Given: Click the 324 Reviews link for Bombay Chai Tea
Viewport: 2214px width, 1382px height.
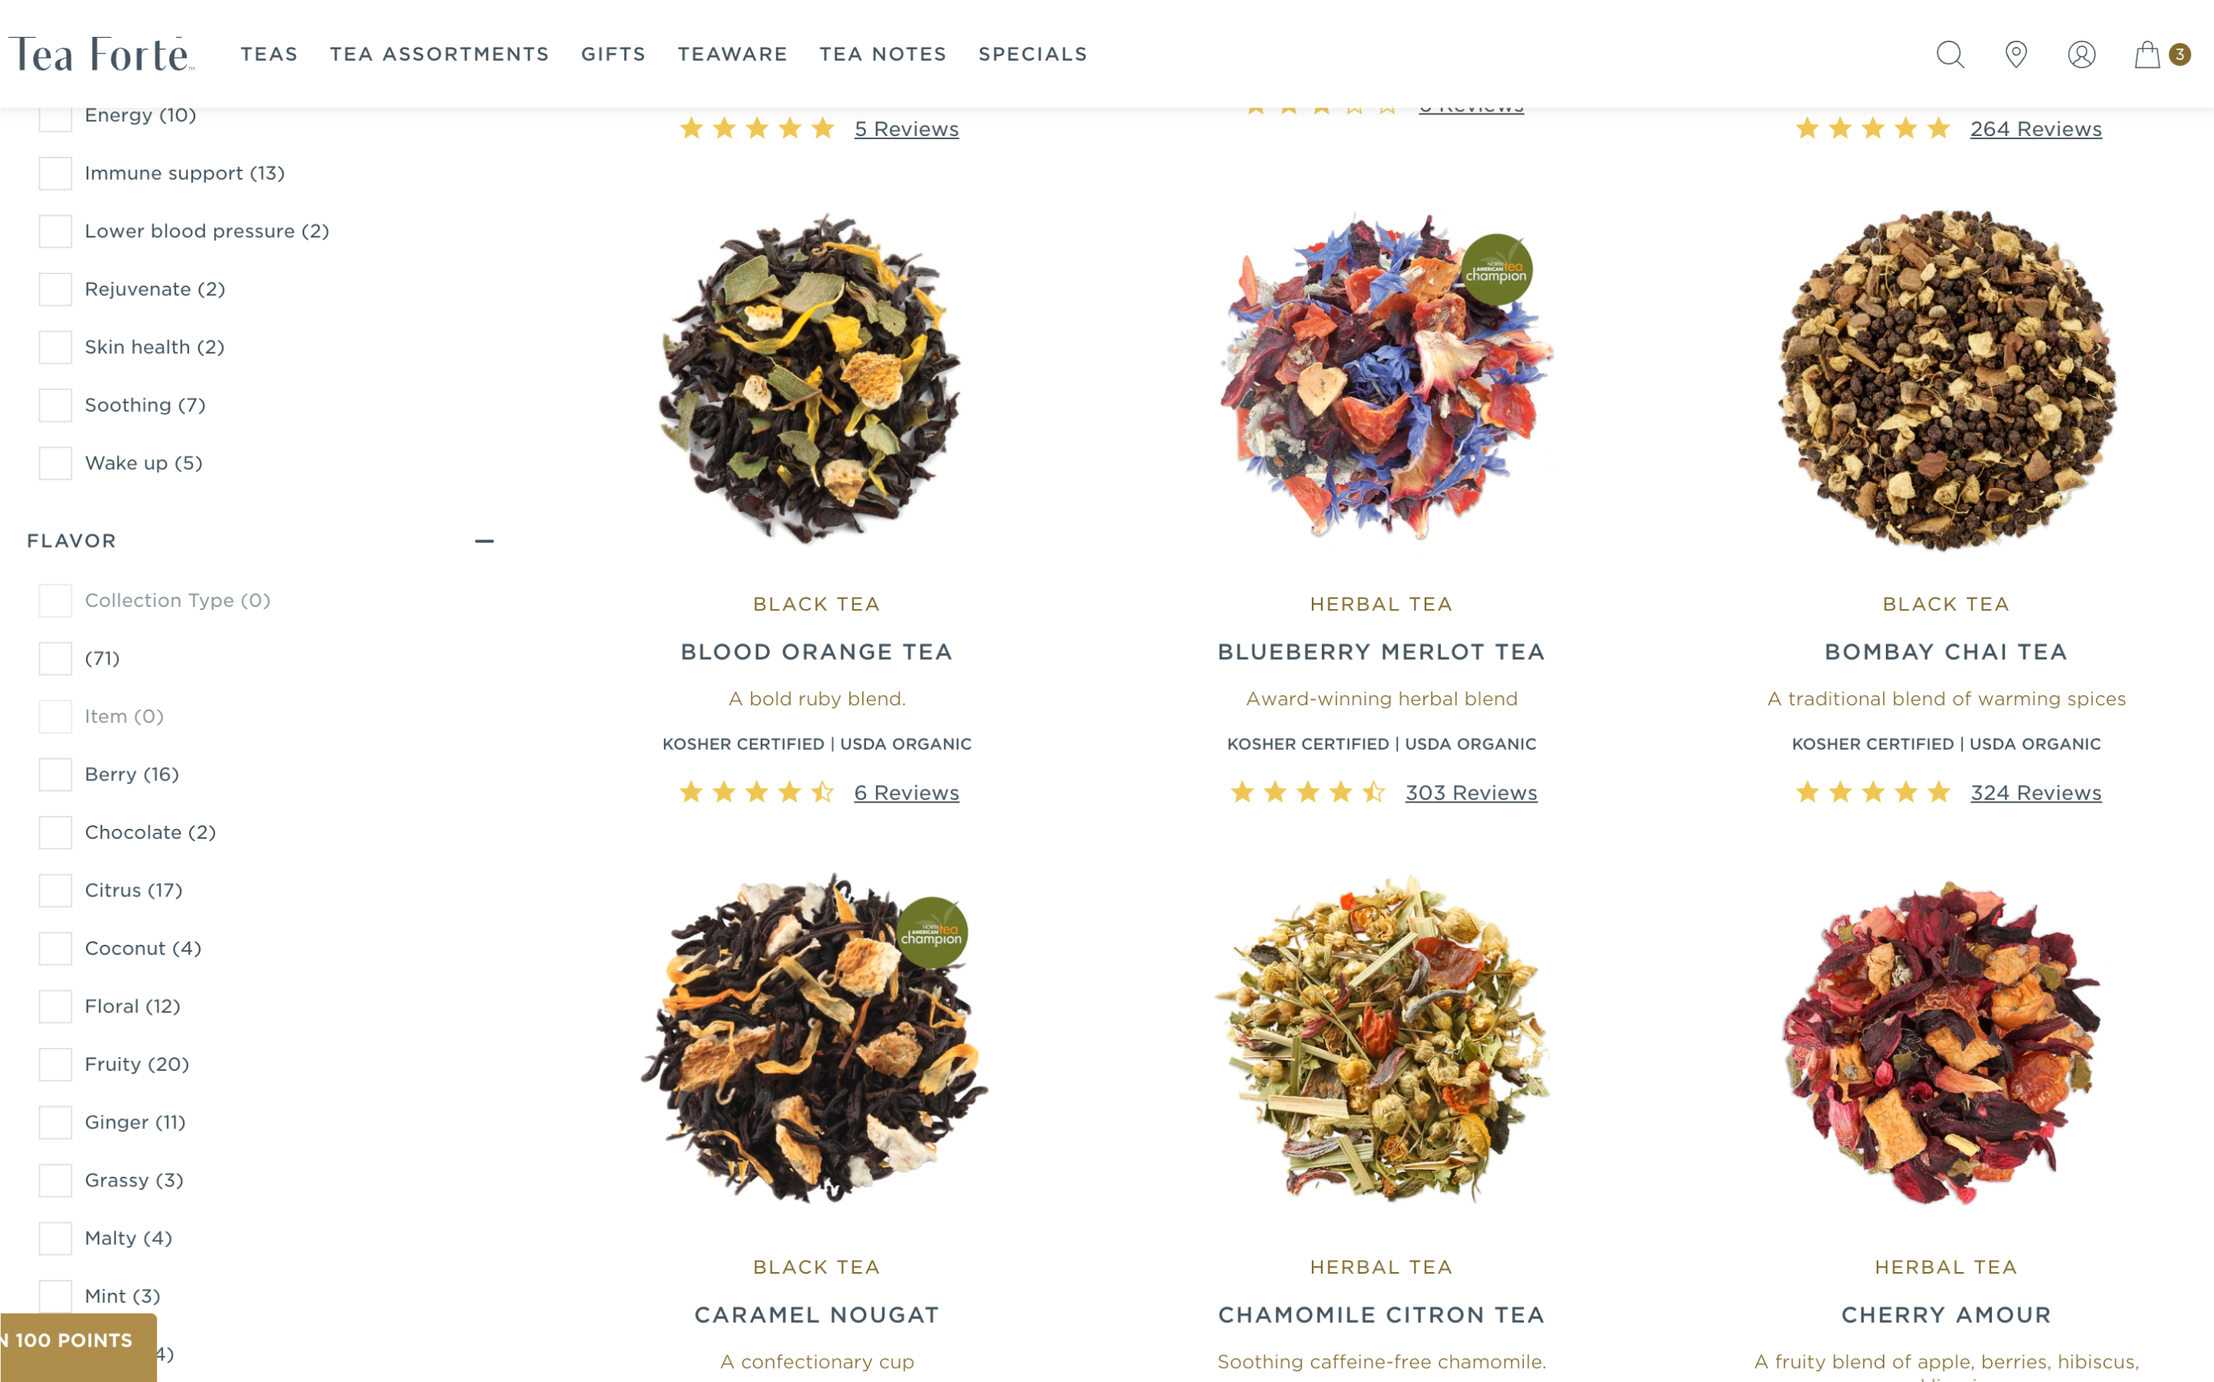Looking at the screenshot, I should pos(2034,791).
